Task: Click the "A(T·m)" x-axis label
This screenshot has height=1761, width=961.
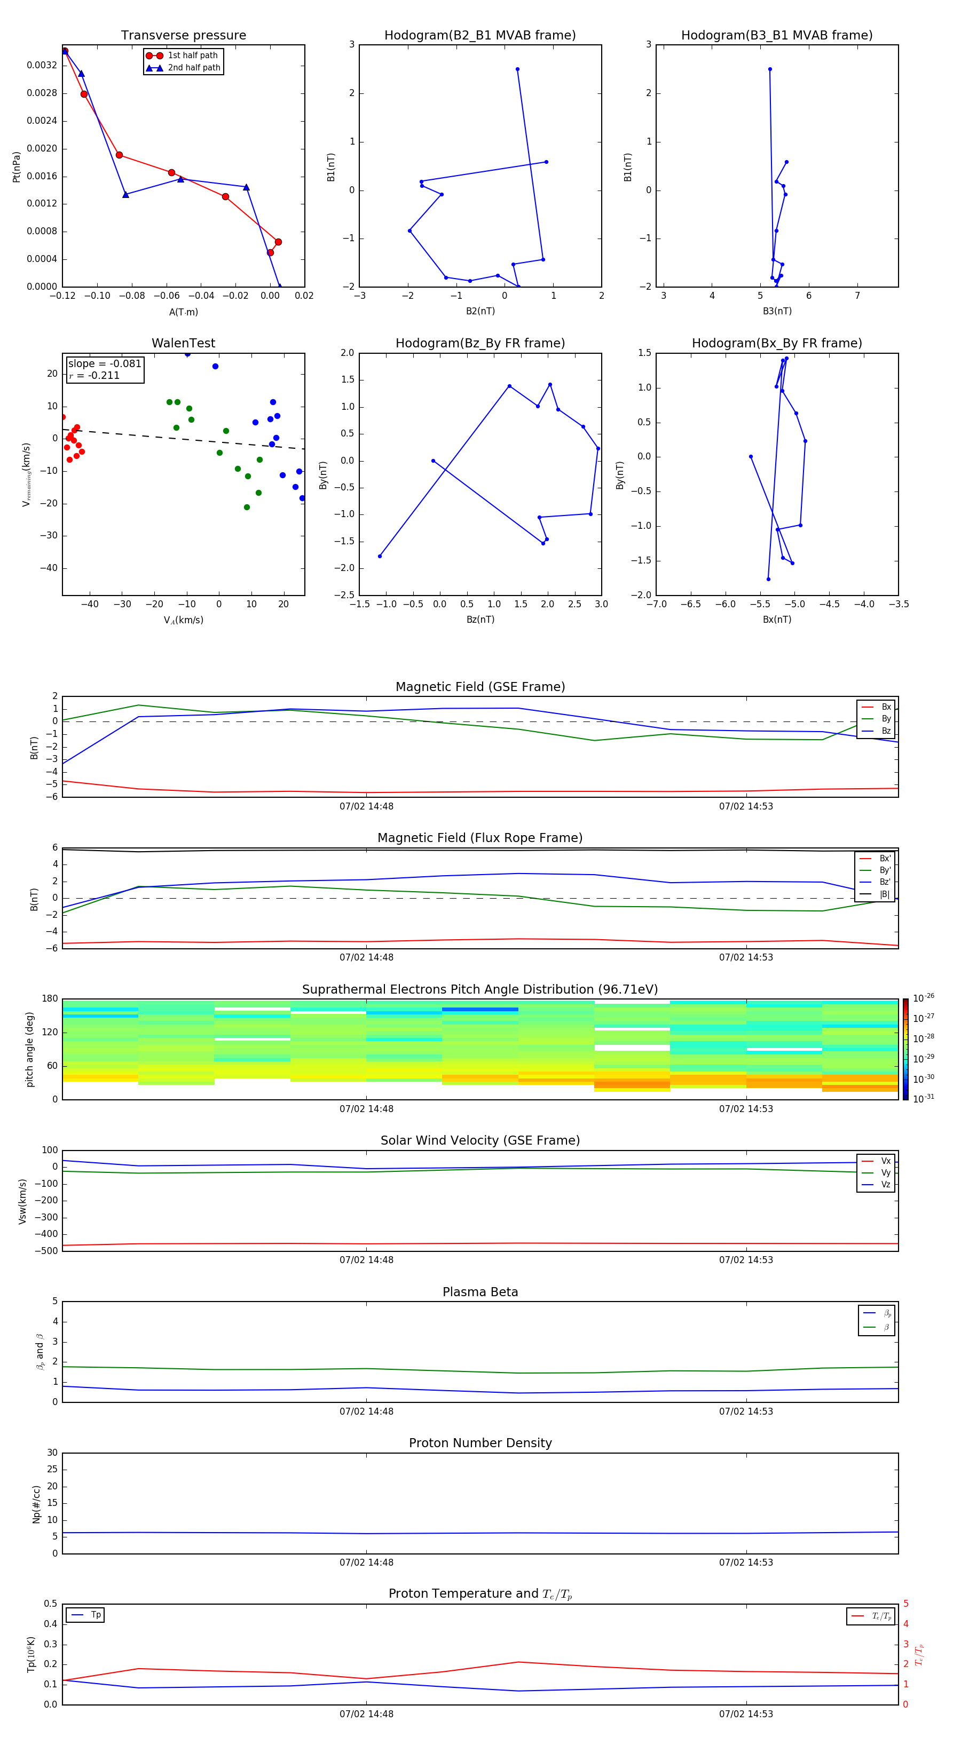Action: click(x=183, y=312)
